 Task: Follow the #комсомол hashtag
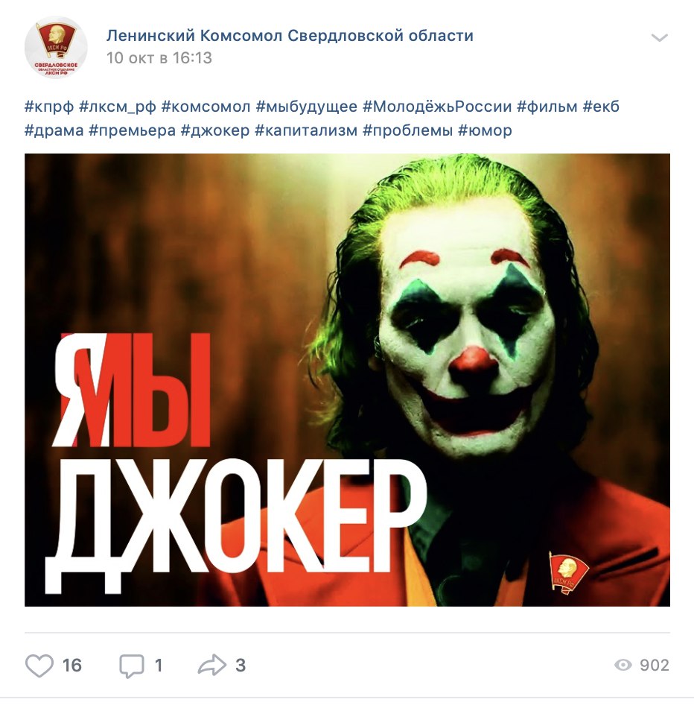click(x=206, y=107)
